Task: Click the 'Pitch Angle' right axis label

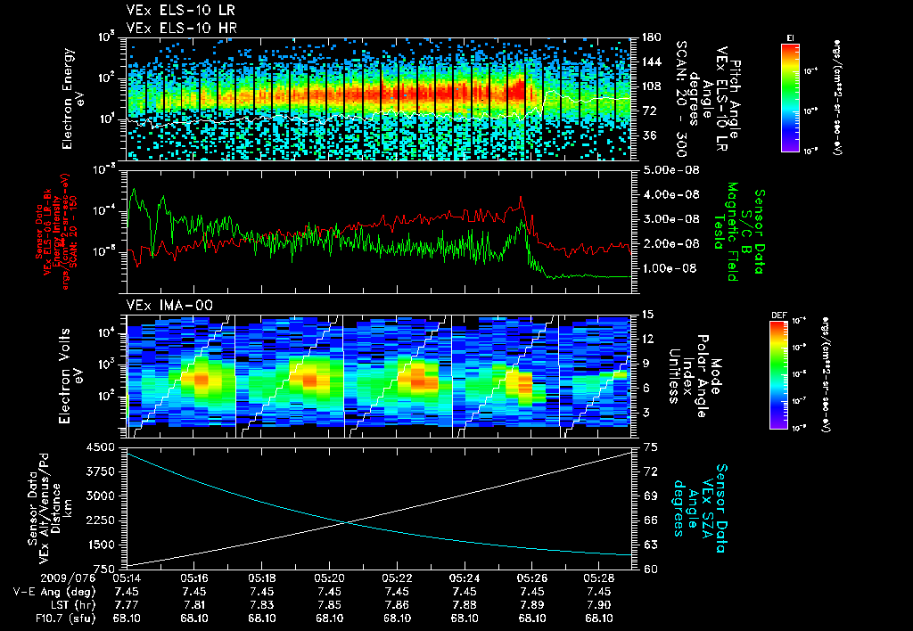Action: point(735,99)
